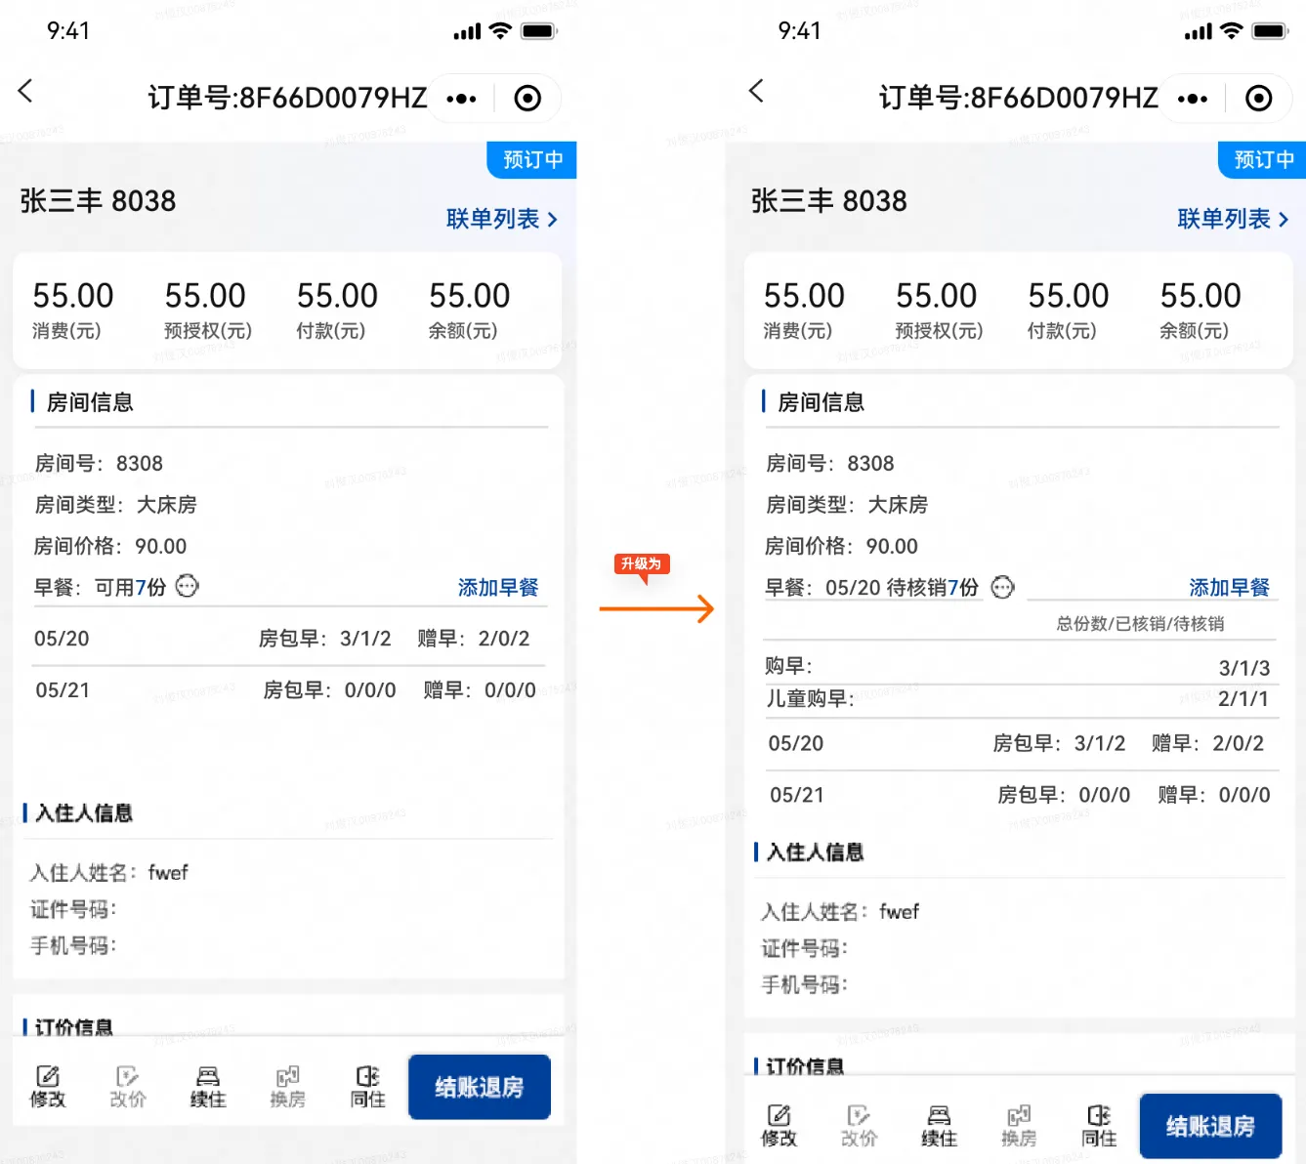Tap the breakfast info icon in left screen

point(187,586)
